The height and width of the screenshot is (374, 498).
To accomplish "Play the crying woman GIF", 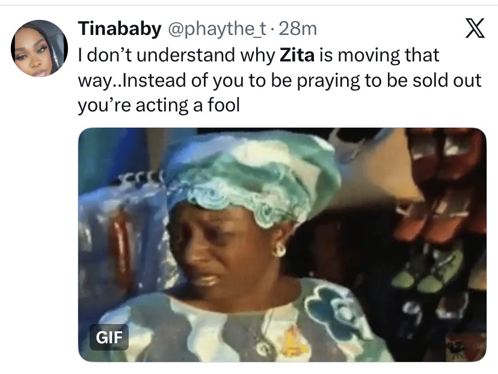I will 281,244.
